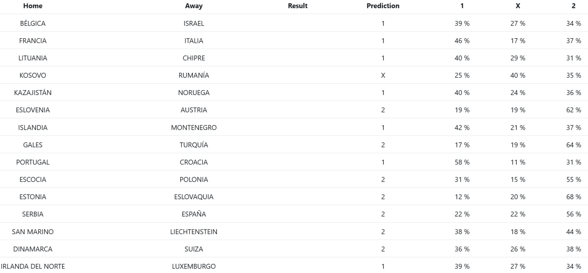Select IRLANDA DEL NORTE home team
The image size is (588, 273).
click(33, 266)
